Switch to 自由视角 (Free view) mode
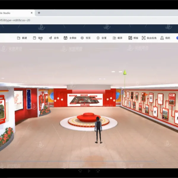 (x=149, y=38)
